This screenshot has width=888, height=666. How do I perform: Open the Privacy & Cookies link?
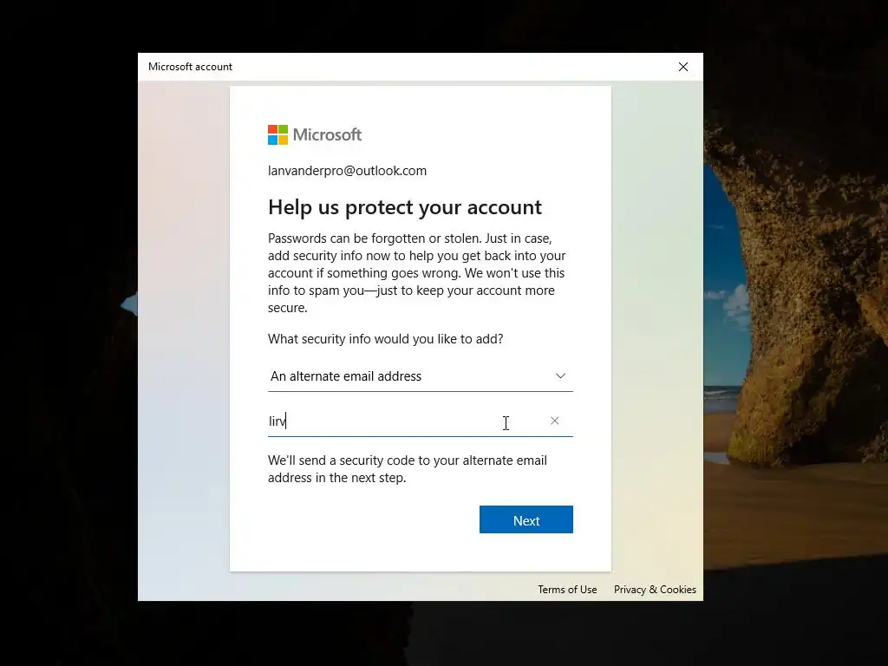(x=655, y=590)
